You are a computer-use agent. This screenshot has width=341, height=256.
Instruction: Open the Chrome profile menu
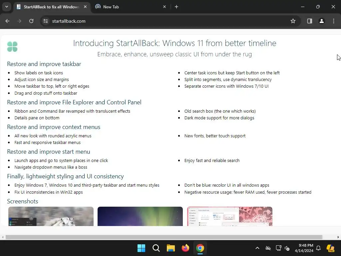[x=321, y=21]
